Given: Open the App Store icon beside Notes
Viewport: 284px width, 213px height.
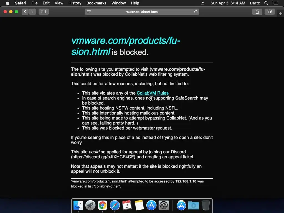Looking at the screenshot, I should [151, 205].
